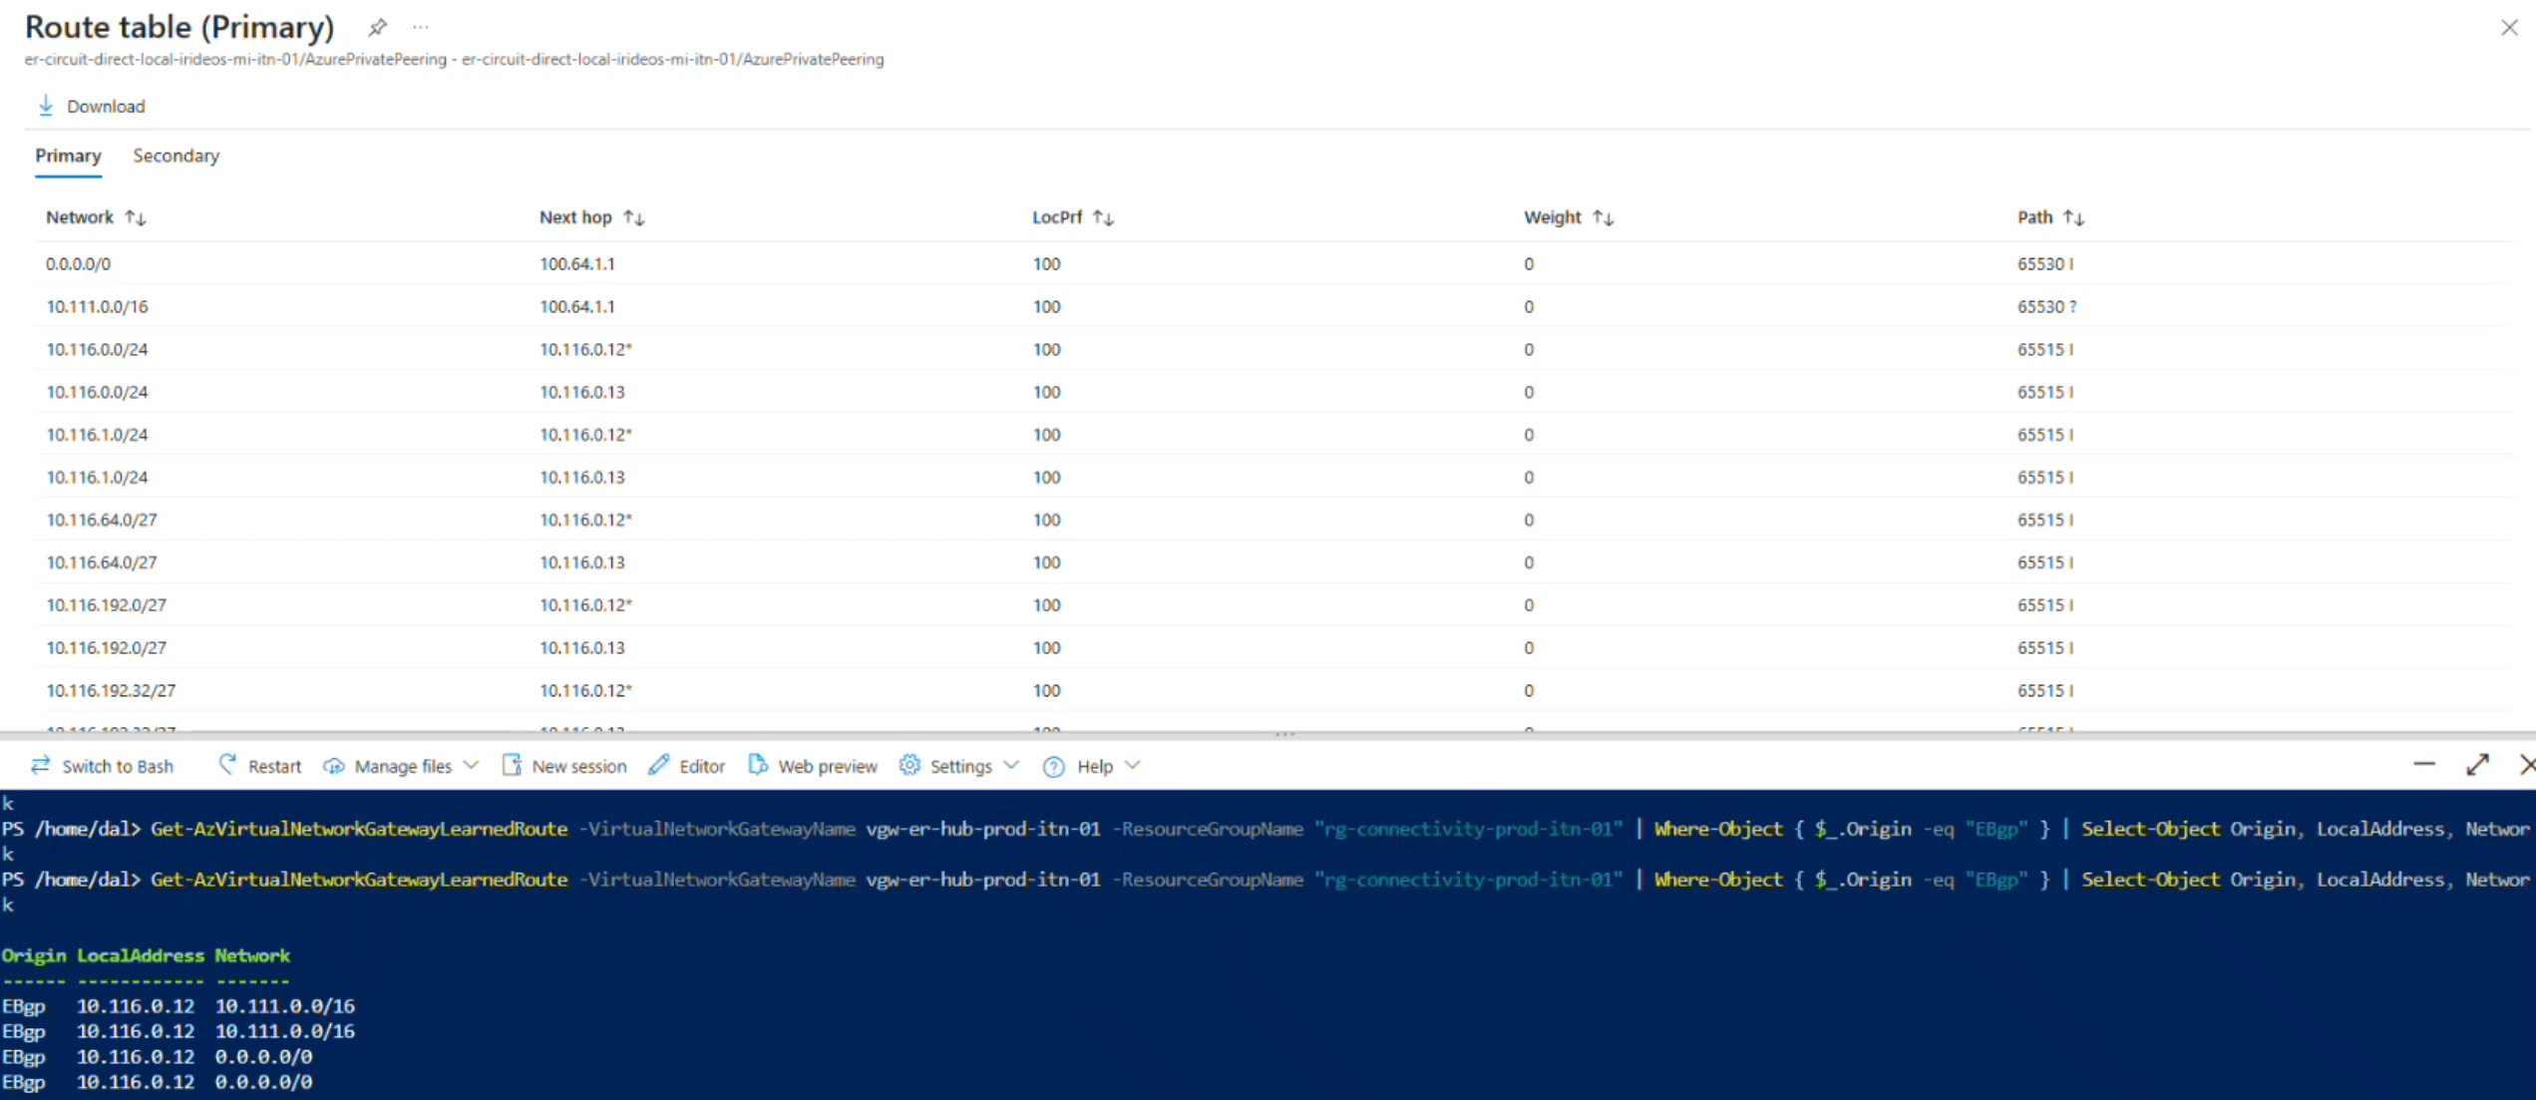The width and height of the screenshot is (2536, 1100).
Task: Sort by Weight column arrows
Action: (x=1603, y=217)
